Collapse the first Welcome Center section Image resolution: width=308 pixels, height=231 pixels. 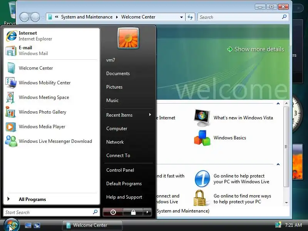coord(278,104)
